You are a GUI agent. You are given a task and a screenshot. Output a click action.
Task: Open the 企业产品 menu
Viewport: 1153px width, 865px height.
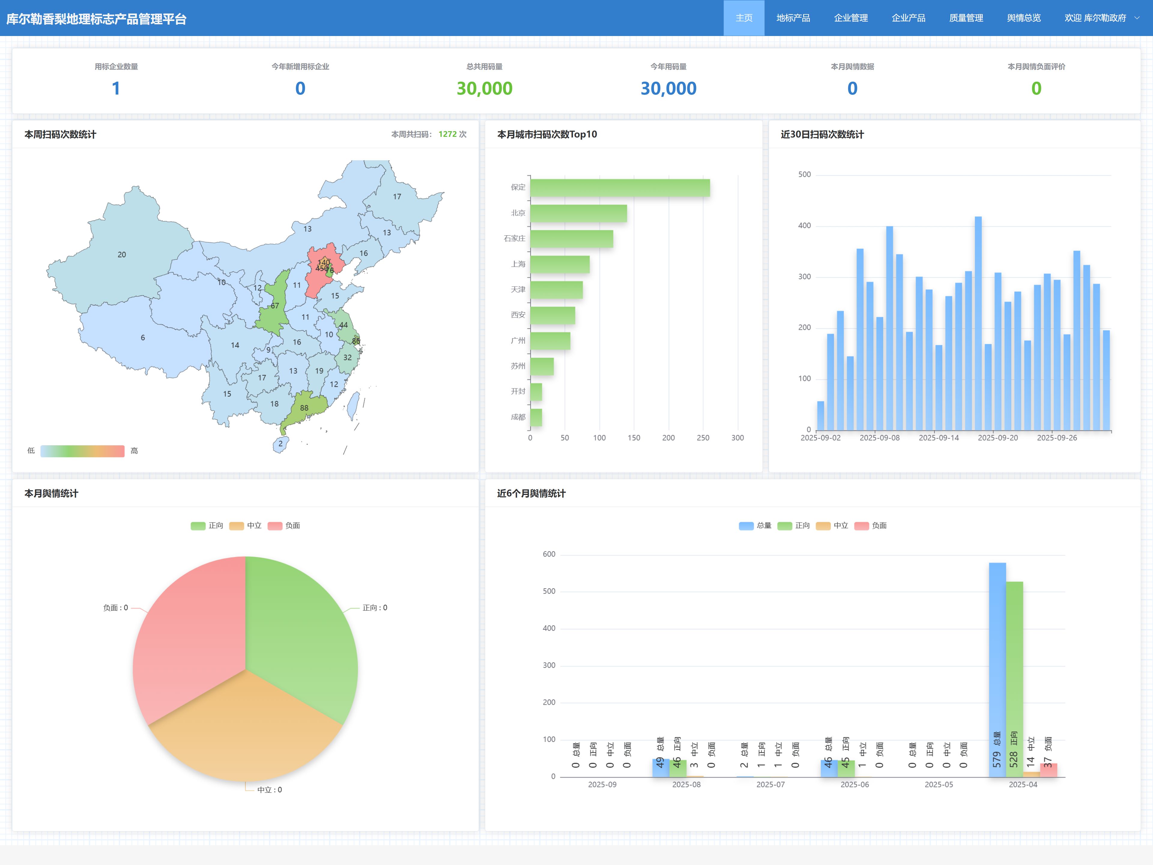[x=908, y=18]
